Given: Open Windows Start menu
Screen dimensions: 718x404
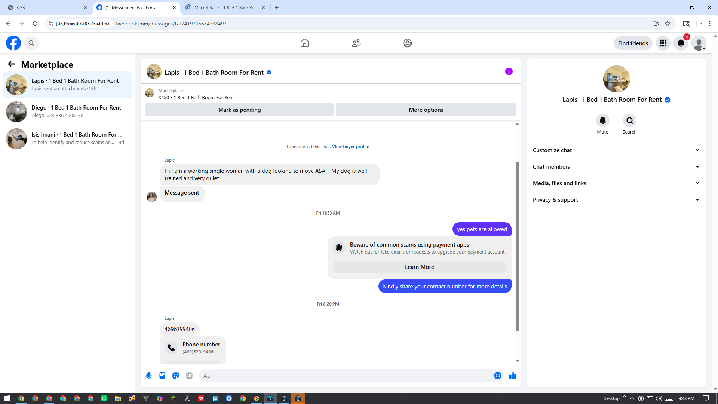Looking at the screenshot, I should coord(7,398).
